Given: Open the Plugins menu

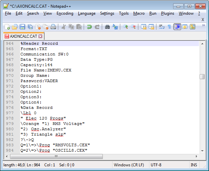Looking at the screenshot, I should 167,13.
